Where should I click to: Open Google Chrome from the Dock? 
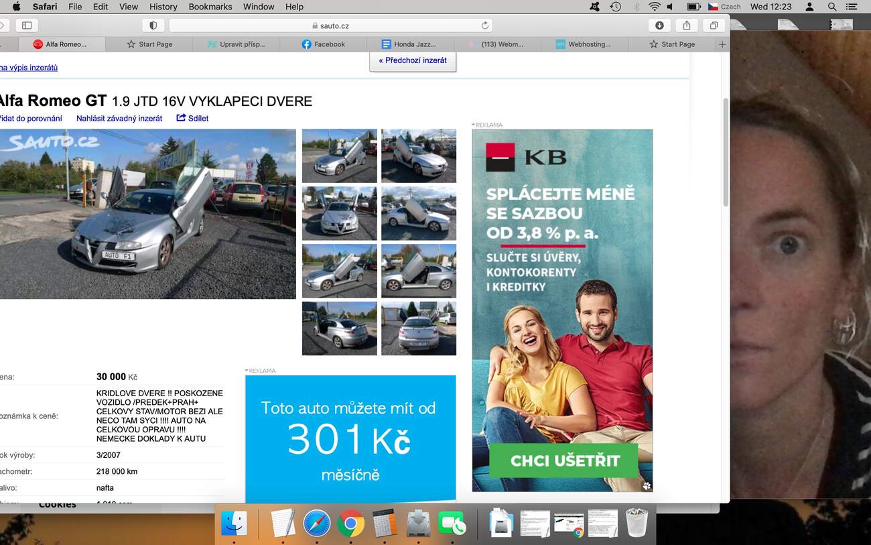point(350,523)
